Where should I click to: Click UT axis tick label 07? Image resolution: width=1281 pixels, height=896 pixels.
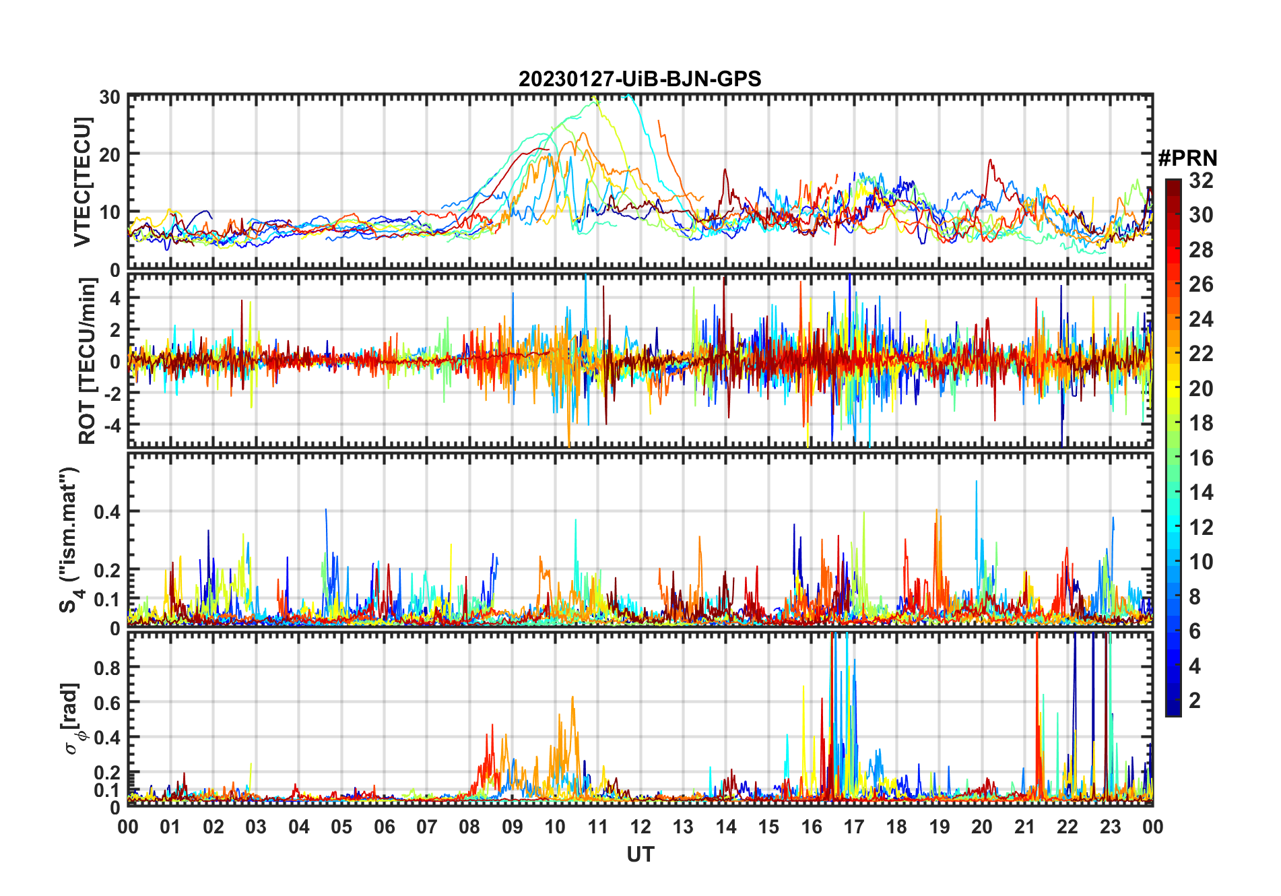tap(427, 827)
